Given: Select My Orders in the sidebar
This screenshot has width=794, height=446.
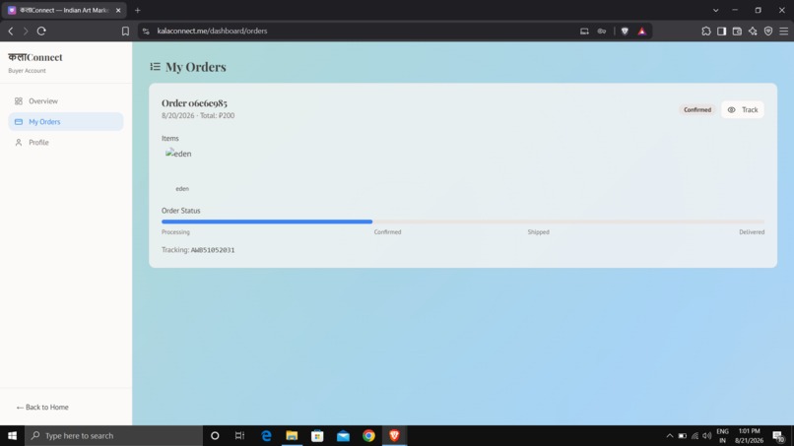Looking at the screenshot, I should (x=66, y=121).
